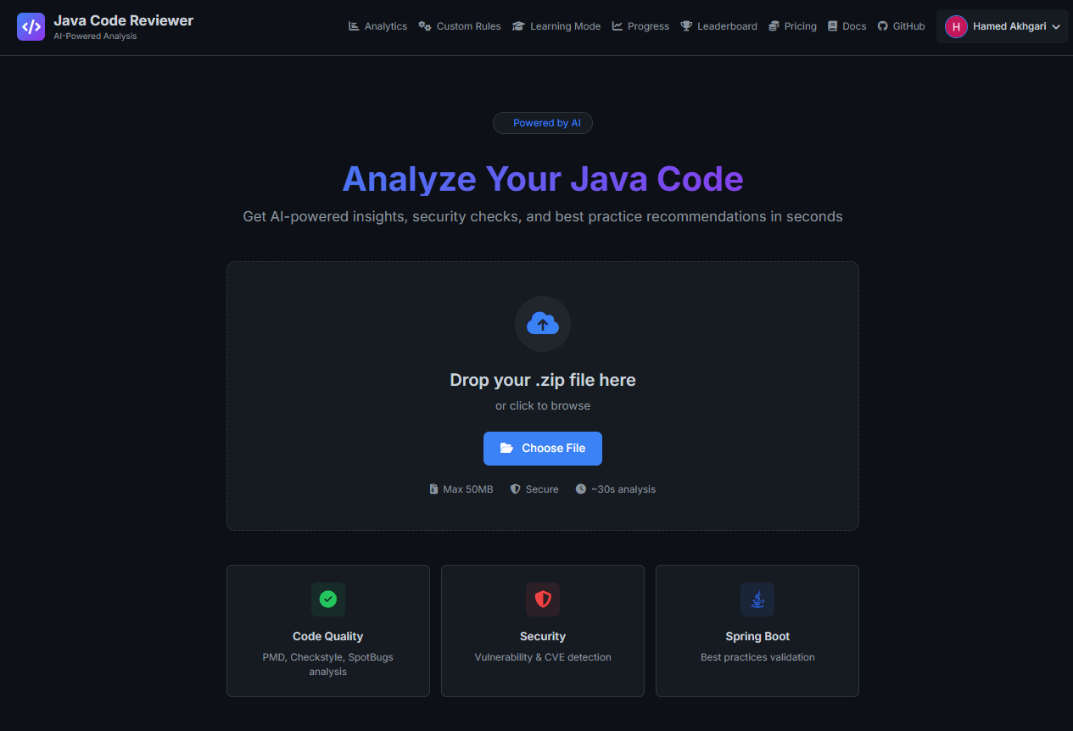Select the red Security shield icon
Screen dimensions: 1073x731
pyautogui.click(x=542, y=600)
